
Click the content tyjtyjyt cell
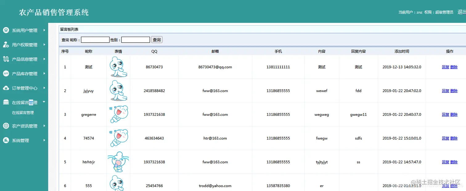(322, 162)
